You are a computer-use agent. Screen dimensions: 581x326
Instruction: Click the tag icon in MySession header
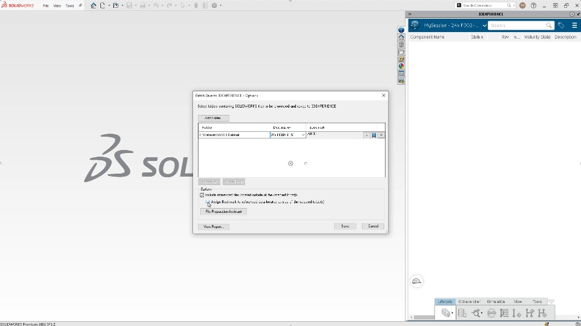[x=561, y=25]
